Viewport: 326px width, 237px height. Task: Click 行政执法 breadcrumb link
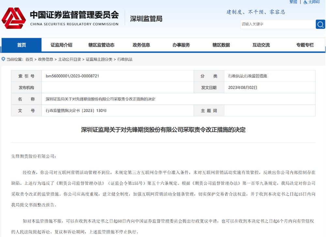coord(125,59)
